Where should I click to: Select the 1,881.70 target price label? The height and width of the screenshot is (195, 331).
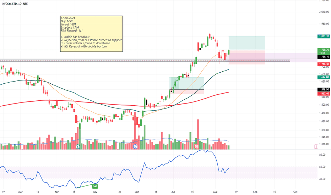tap(324, 36)
